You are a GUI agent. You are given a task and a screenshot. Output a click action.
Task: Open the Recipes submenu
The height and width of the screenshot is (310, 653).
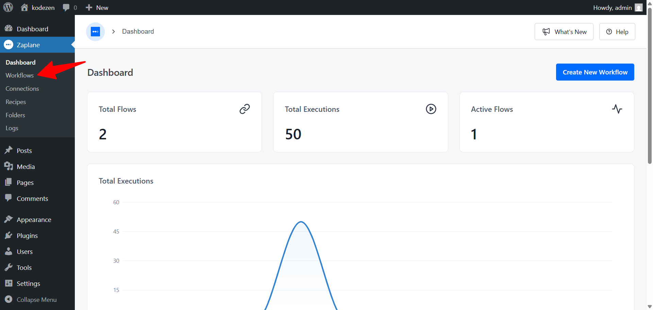[x=16, y=102]
